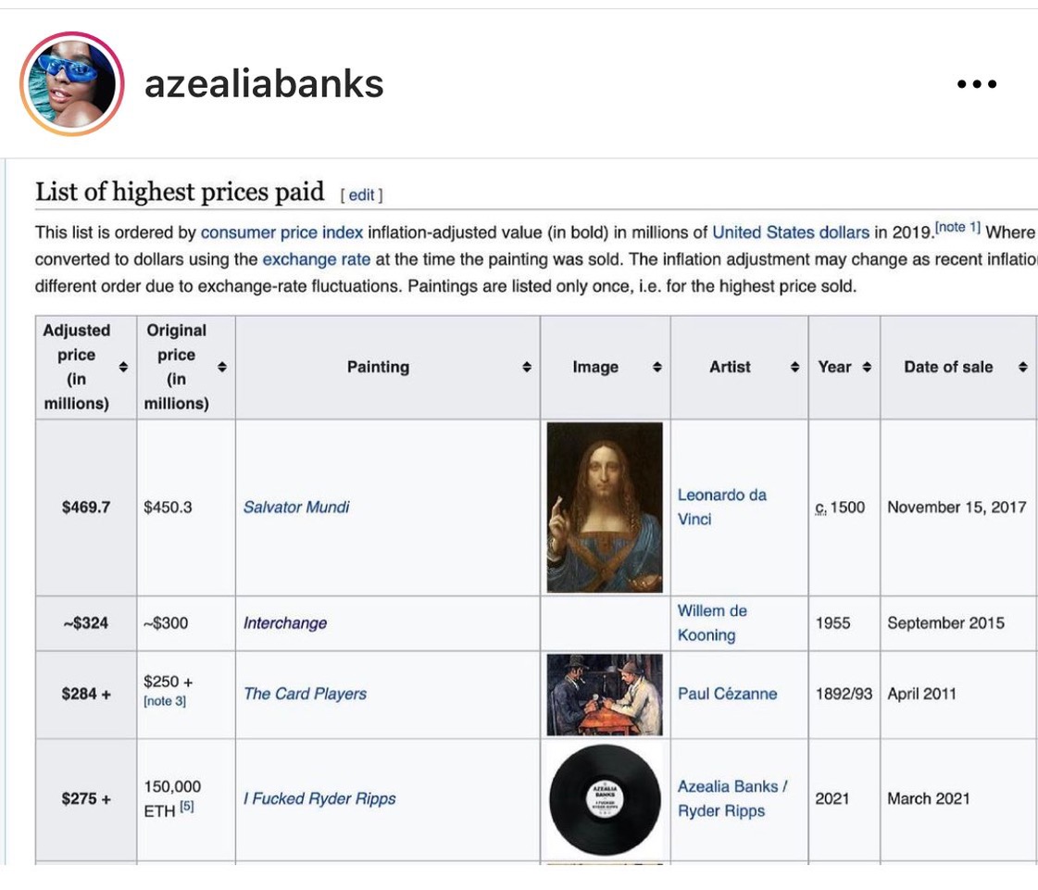Open the consumer price index link

tap(281, 232)
